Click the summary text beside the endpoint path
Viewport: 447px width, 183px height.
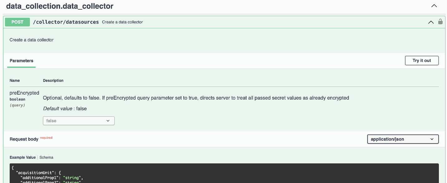tap(122, 22)
